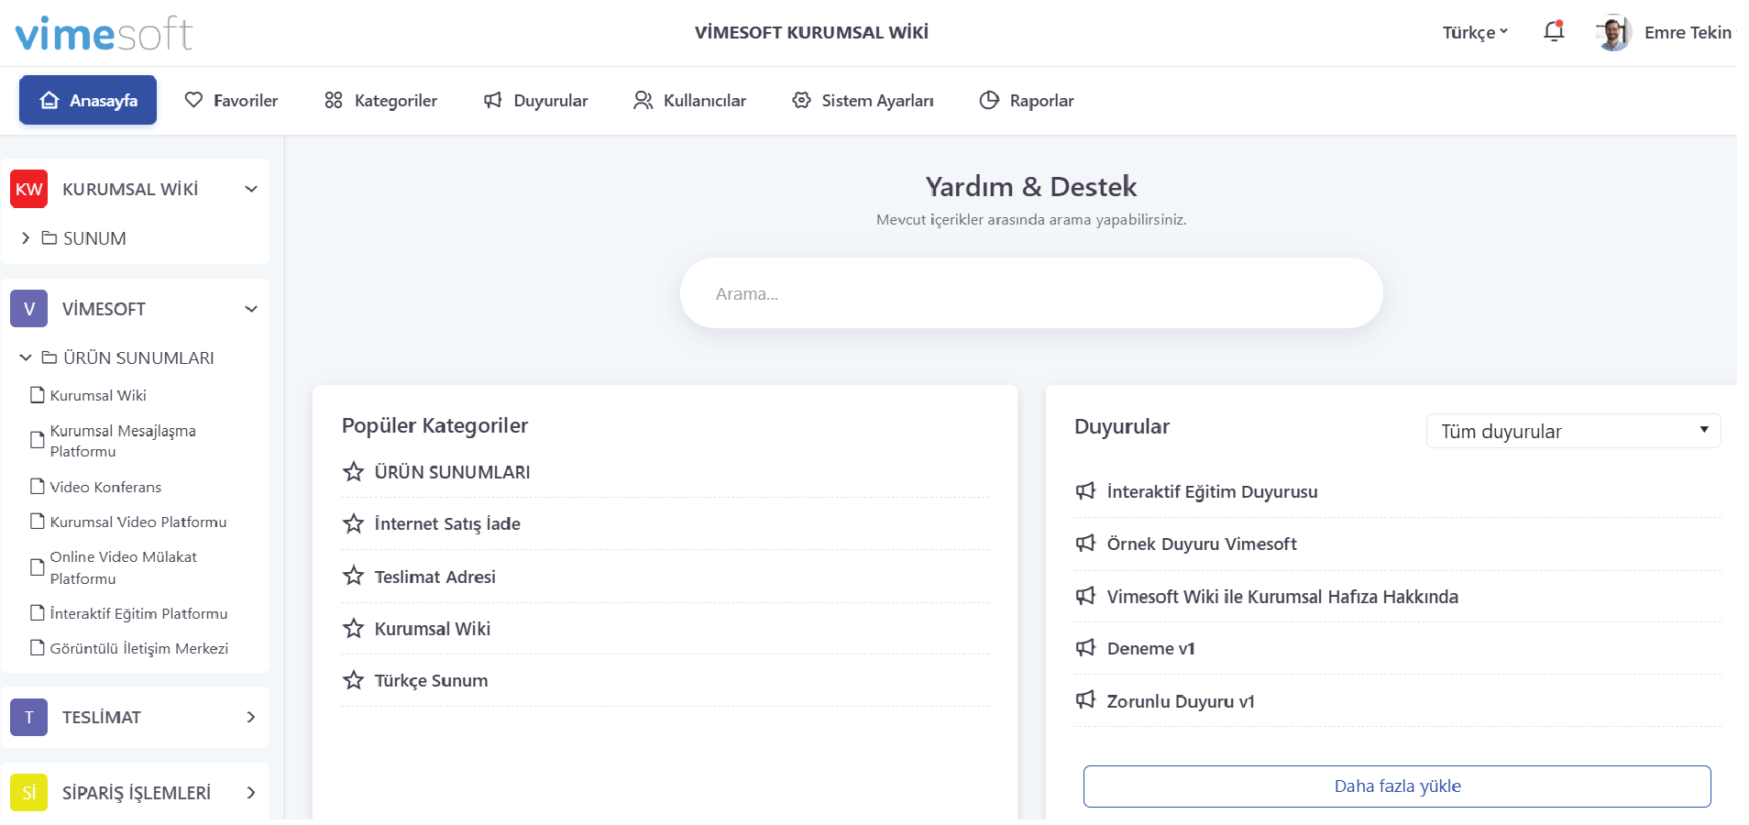Open the İnternet Satış İade category
1749x825 pixels.
point(447,523)
